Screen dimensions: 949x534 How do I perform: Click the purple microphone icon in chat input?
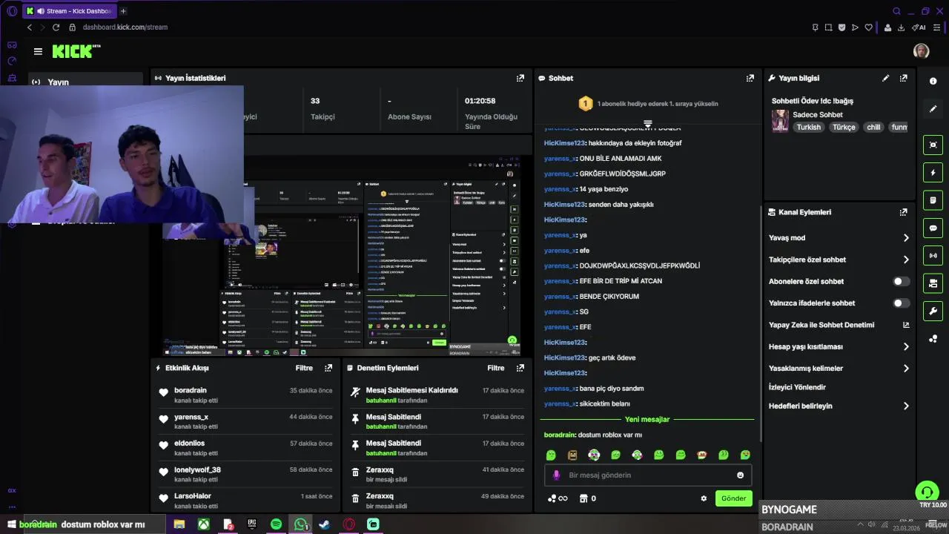pos(556,475)
